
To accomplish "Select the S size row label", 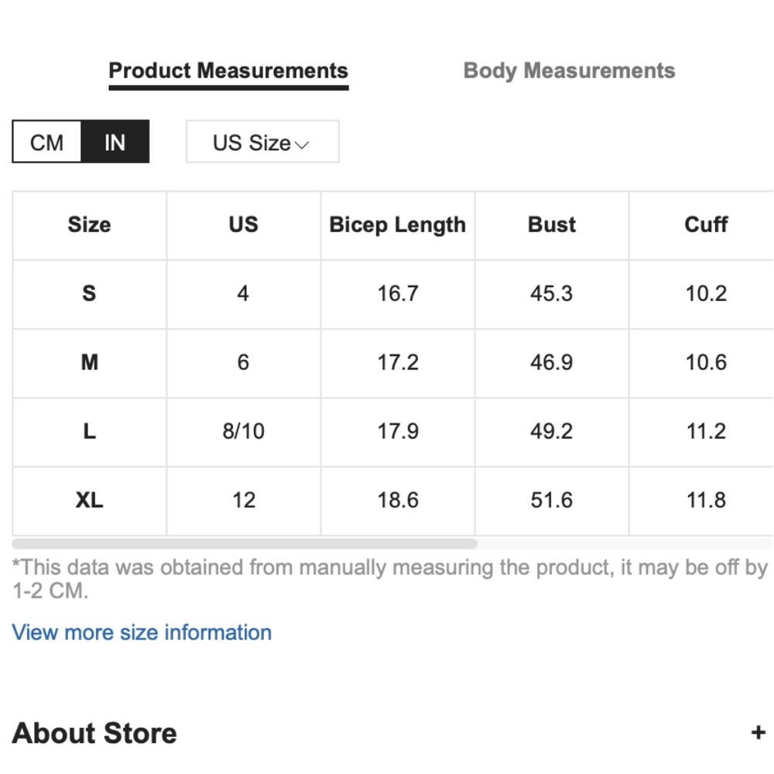I will [x=89, y=293].
